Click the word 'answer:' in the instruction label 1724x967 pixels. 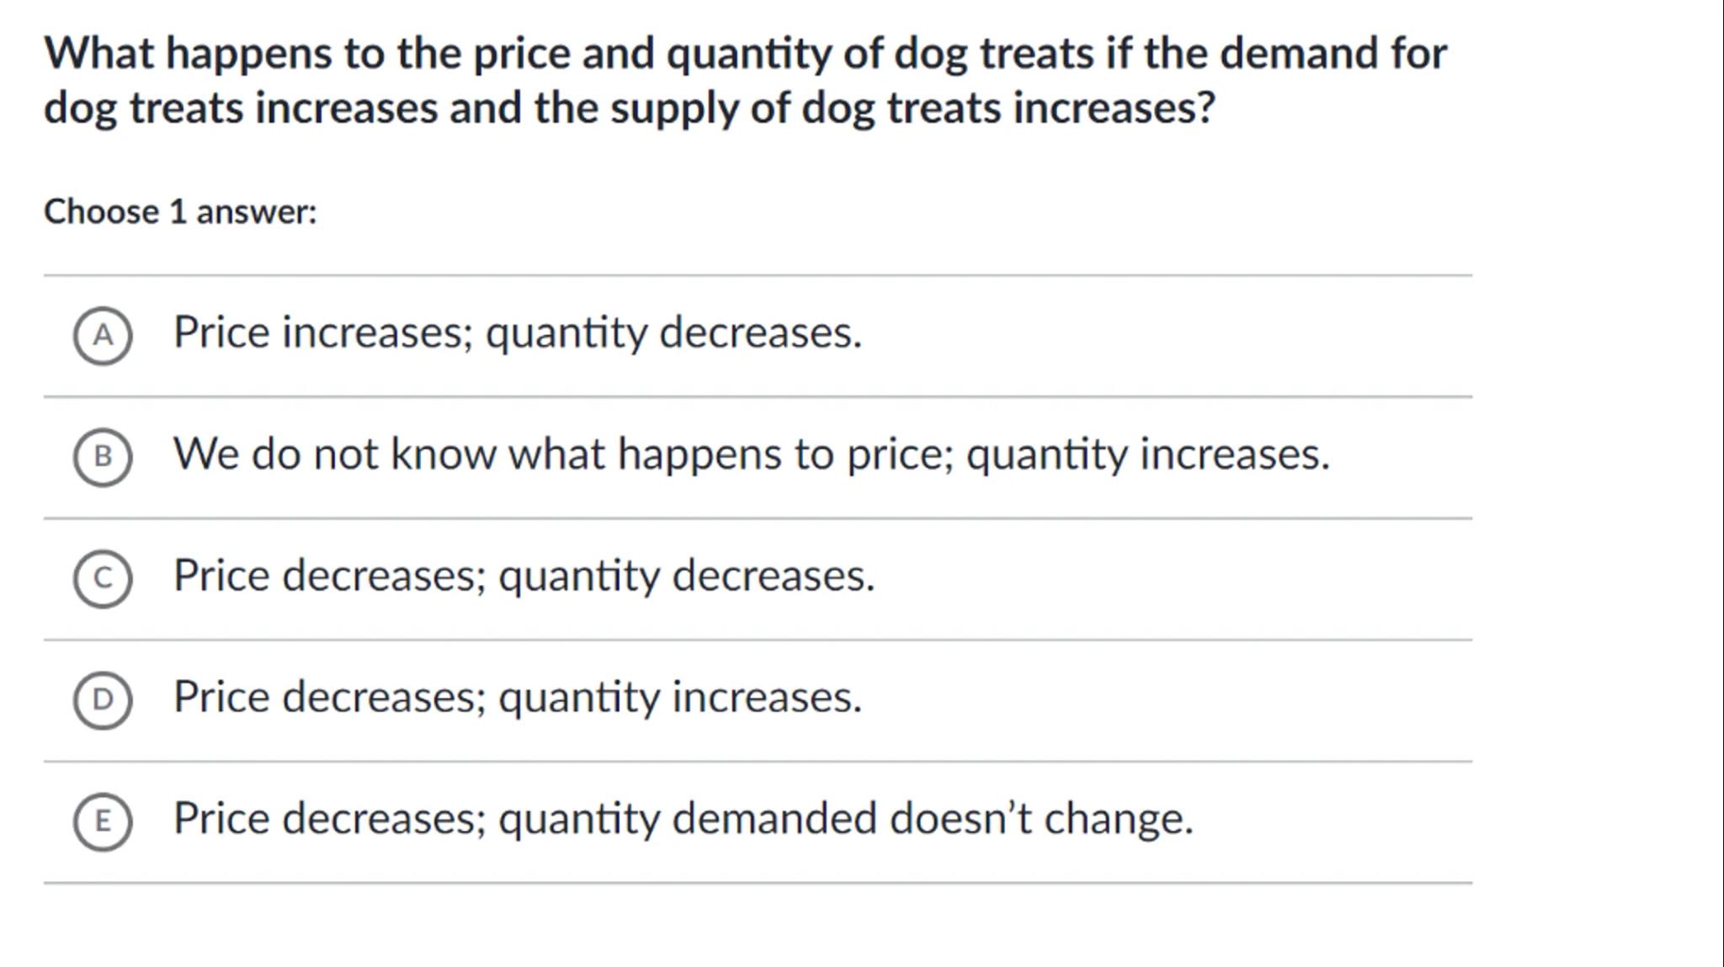[x=256, y=212]
